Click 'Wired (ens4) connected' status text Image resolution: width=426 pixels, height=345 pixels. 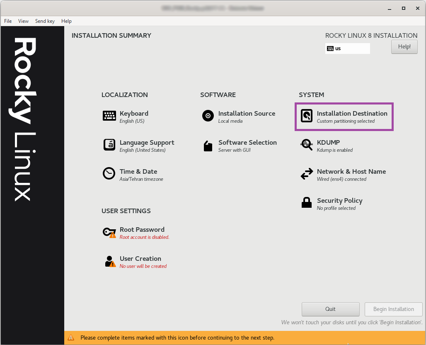341,179
